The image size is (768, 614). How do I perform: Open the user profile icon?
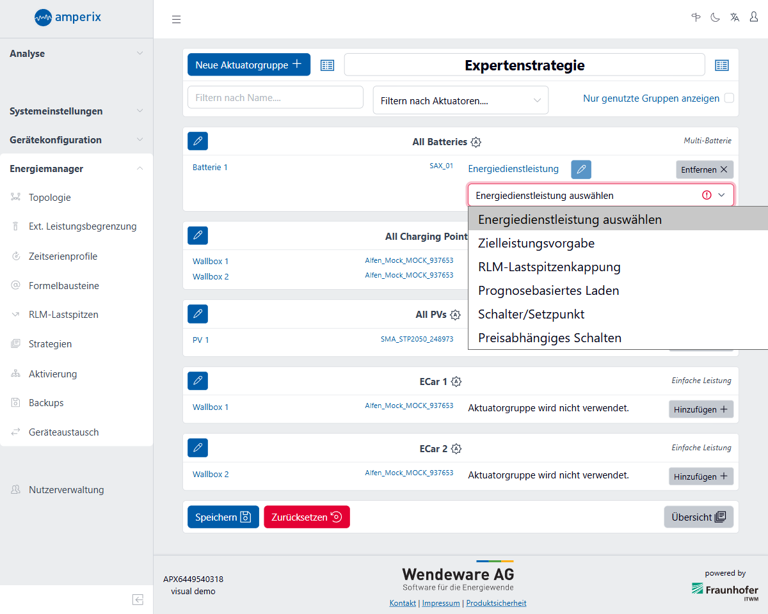(754, 17)
